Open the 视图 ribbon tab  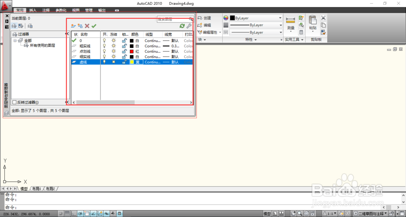click(x=76, y=11)
